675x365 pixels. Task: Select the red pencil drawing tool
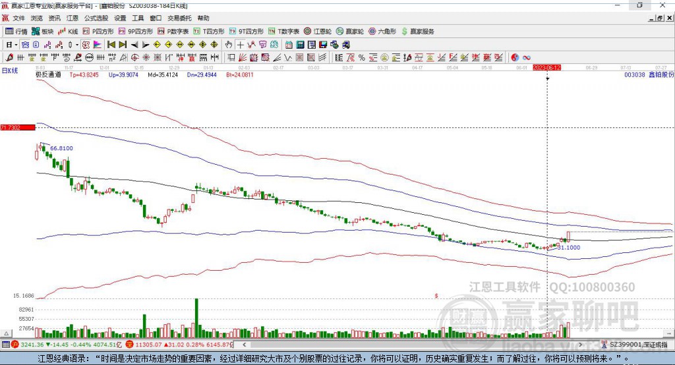(9, 58)
